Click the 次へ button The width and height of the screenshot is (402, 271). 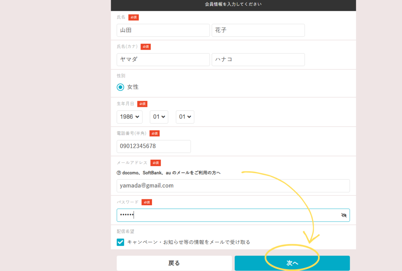point(292,263)
